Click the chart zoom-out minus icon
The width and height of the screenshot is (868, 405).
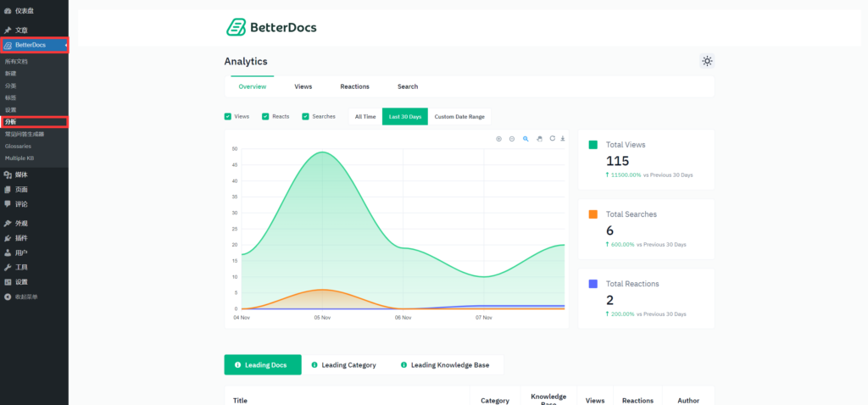512,139
